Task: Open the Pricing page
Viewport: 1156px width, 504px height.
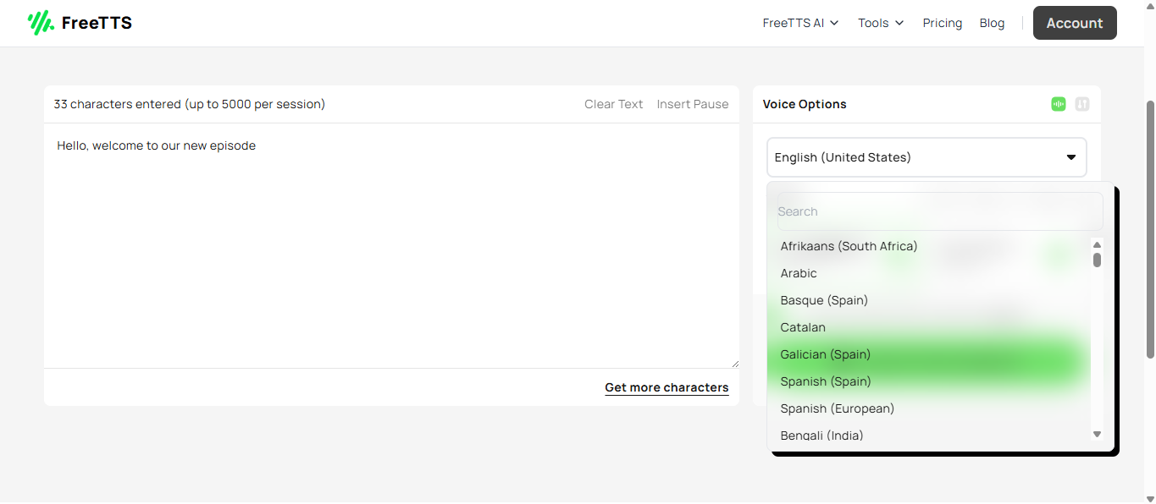Action: pyautogui.click(x=942, y=23)
